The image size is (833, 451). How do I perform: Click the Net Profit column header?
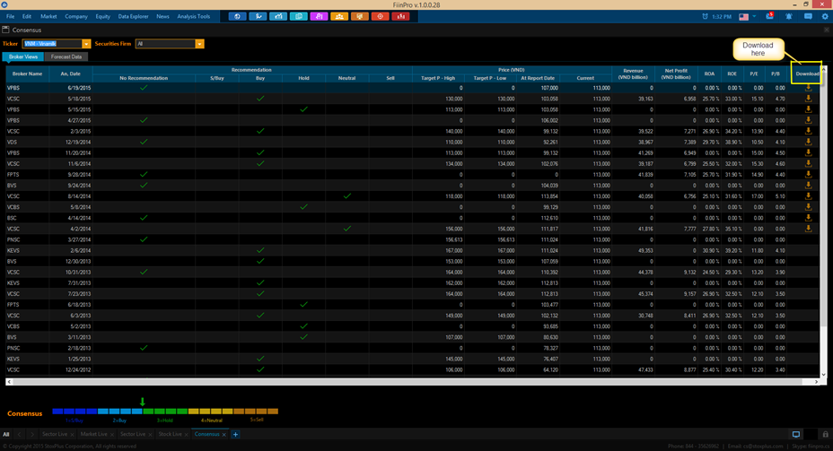click(676, 74)
